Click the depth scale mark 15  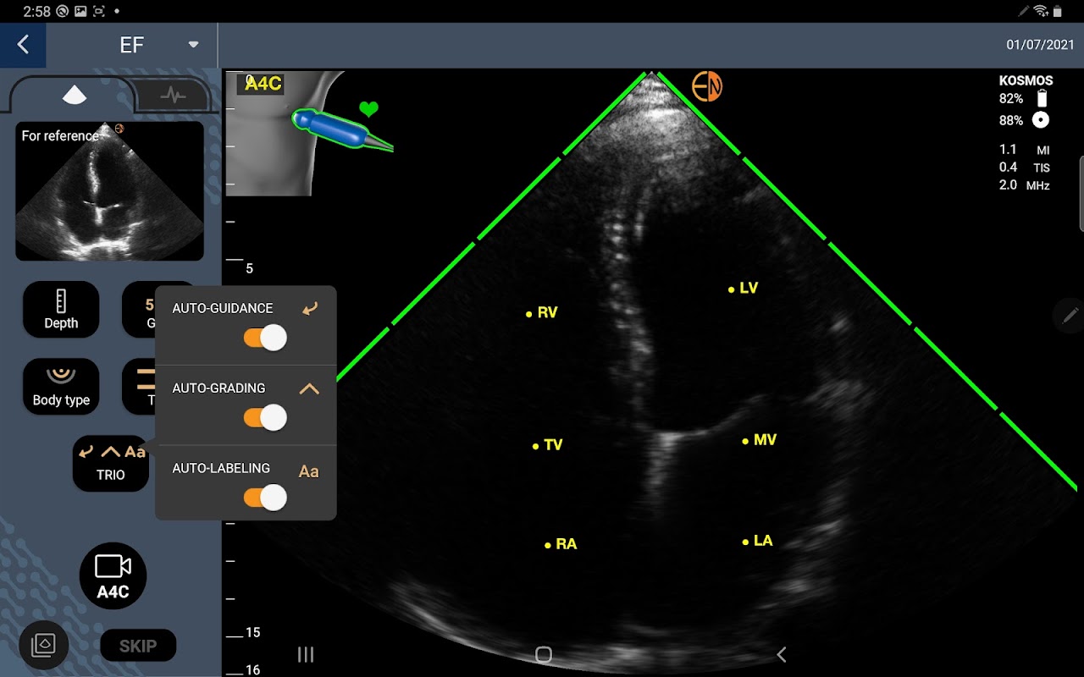tap(252, 633)
